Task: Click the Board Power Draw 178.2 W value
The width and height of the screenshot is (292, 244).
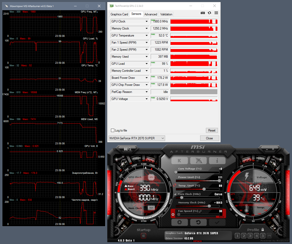Action: click(x=160, y=78)
